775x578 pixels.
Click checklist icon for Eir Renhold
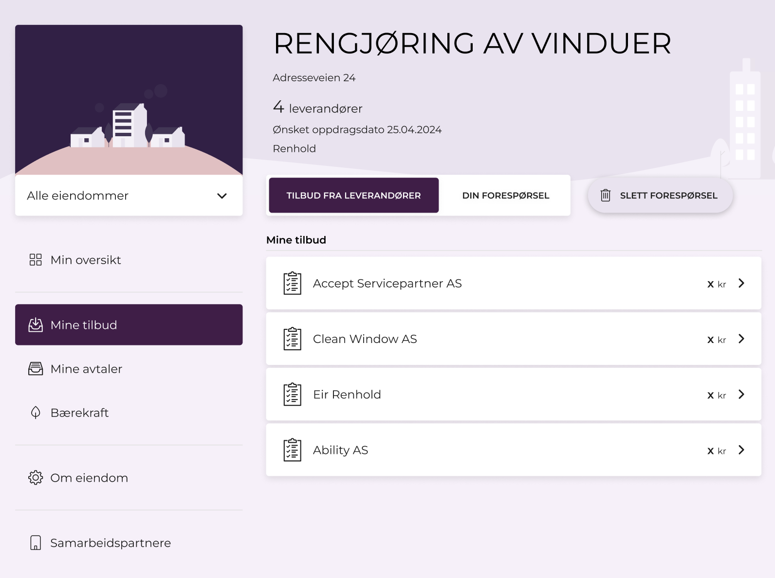(x=293, y=394)
